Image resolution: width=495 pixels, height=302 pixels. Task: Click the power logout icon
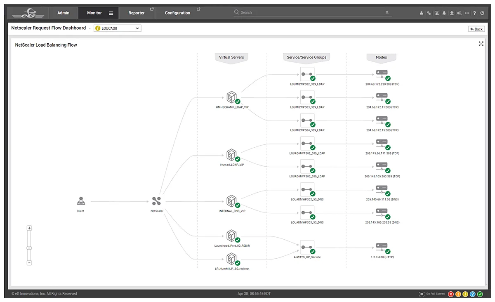click(x=482, y=13)
